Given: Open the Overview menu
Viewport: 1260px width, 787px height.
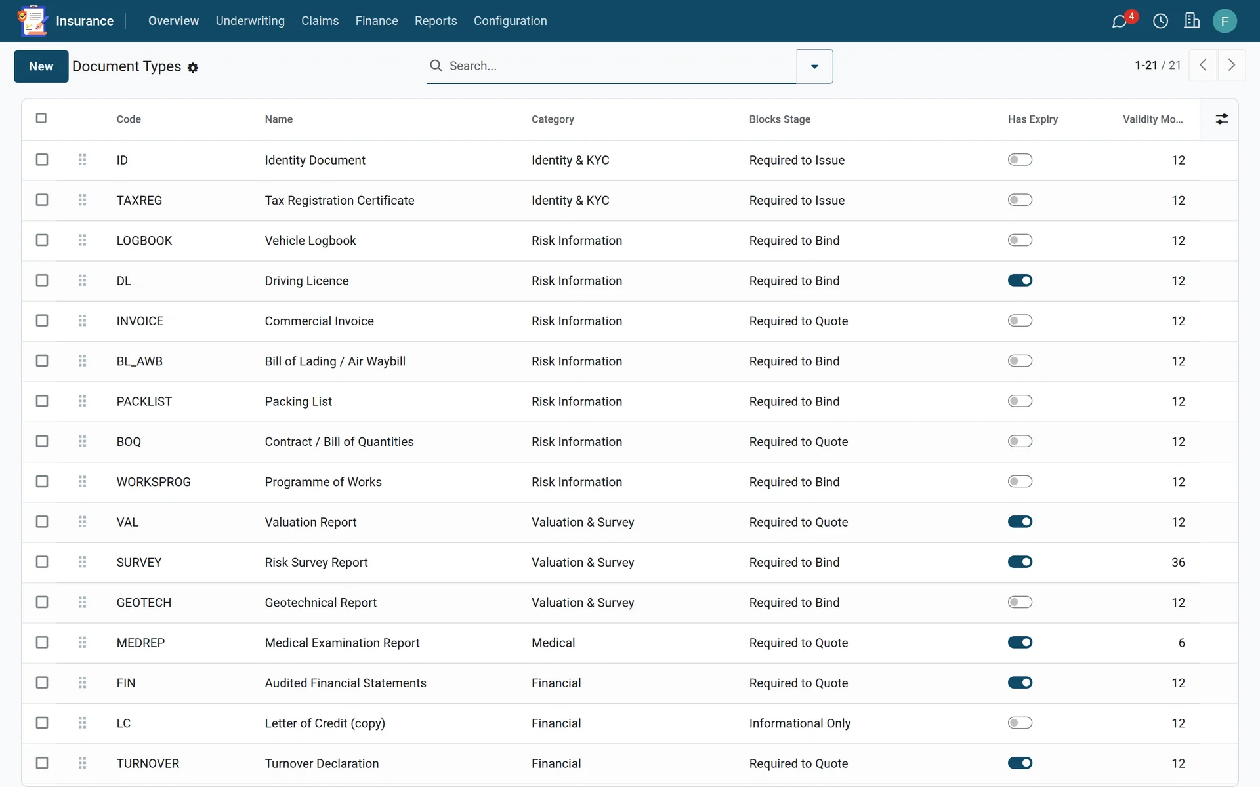Looking at the screenshot, I should pos(173,21).
